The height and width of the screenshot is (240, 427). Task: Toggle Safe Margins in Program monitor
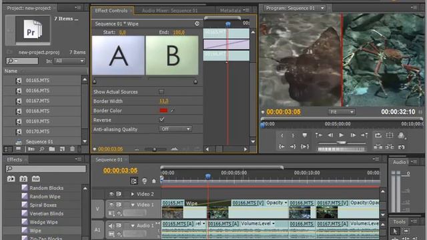[390, 135]
